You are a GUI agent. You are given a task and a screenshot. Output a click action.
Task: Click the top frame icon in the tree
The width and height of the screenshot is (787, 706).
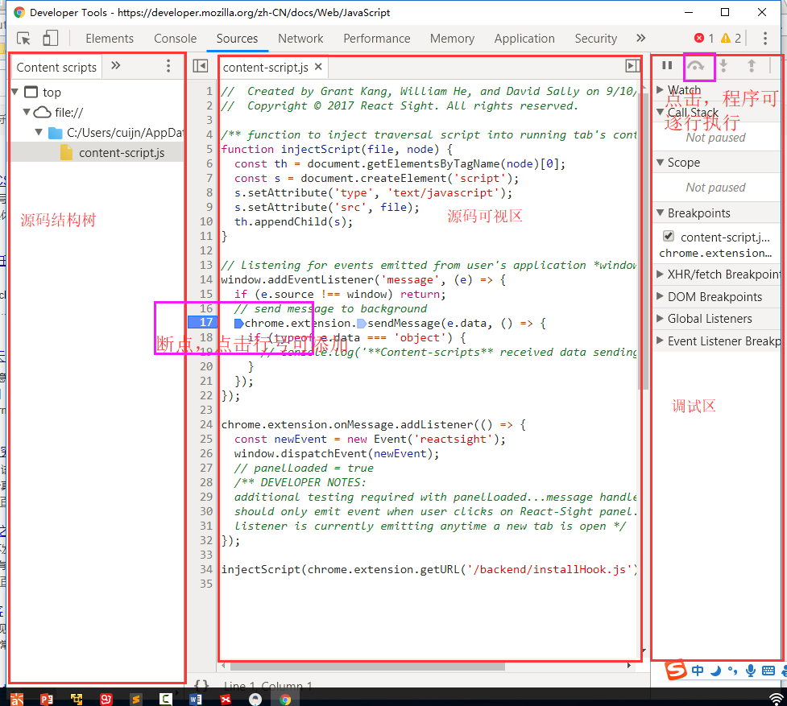[31, 92]
